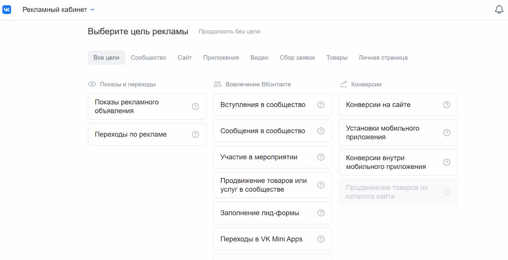Select Продвижение товаров или услуг в сообществе
The width and height of the screenshot is (508, 260).
tap(273, 185)
